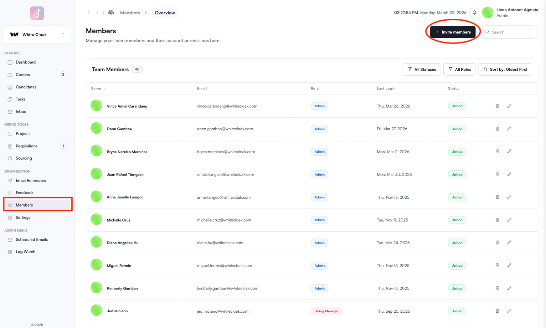The width and height of the screenshot is (546, 328).
Task: Delete Vince Amiel Carandang using trash icon
Action: click(497, 106)
